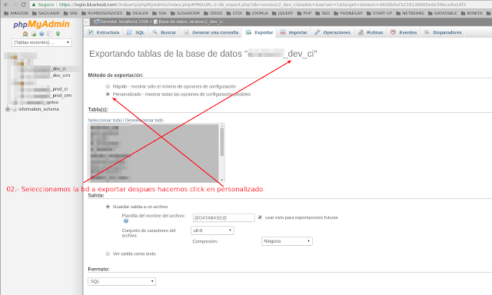492x295 pixels.
Task: Click the SQL tab icon
Action: 129,32
